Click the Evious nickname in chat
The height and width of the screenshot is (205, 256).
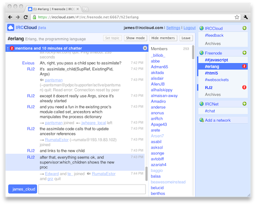(28, 63)
